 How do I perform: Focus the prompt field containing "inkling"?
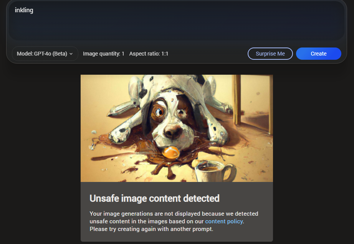tap(177, 21)
